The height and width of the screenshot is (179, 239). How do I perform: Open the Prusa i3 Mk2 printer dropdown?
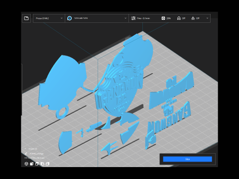49,18
